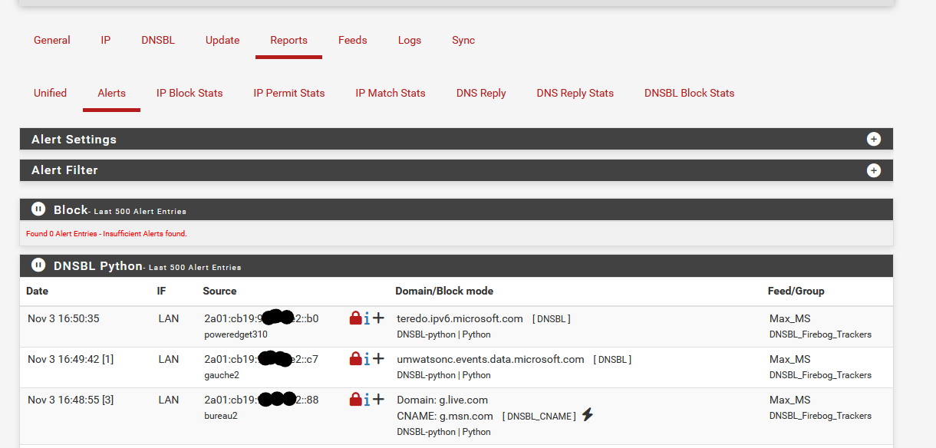Click the lightning bolt icon next to DNSBL_CNAME
This screenshot has height=448, width=936.
pos(588,415)
